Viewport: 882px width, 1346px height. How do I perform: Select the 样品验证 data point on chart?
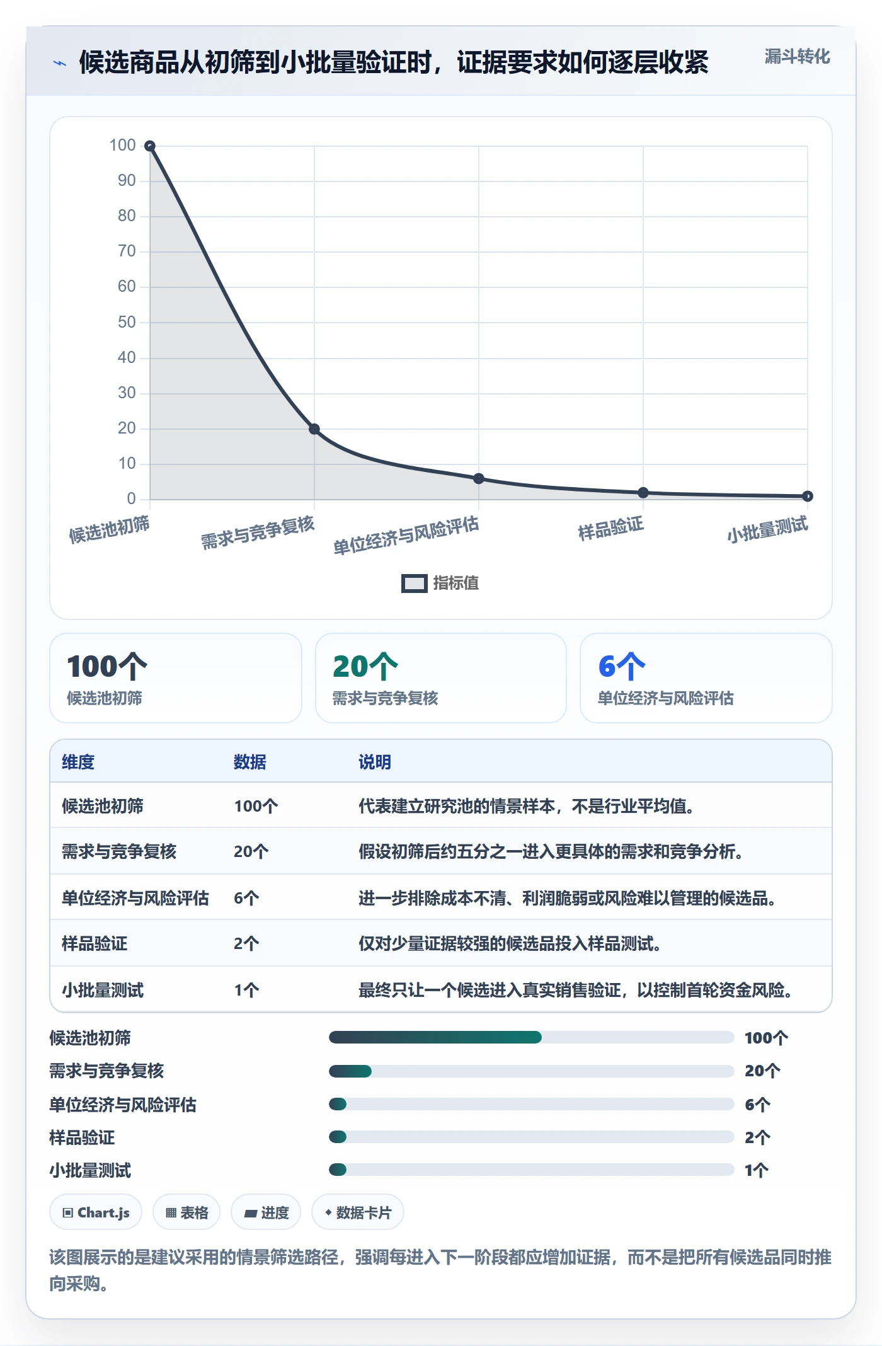[x=643, y=493]
